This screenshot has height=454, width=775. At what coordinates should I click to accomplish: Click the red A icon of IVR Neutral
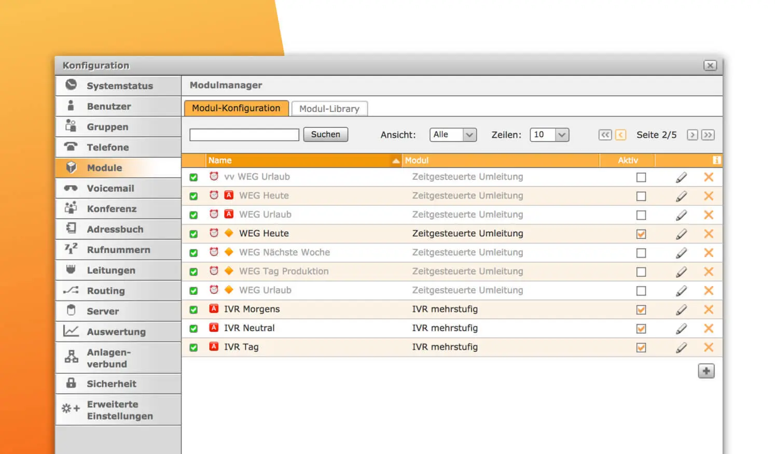[214, 328]
